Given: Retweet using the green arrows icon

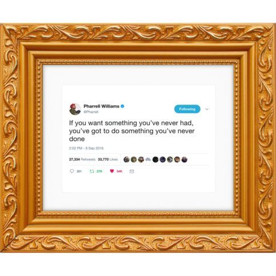Looking at the screenshot, I should (92, 171).
